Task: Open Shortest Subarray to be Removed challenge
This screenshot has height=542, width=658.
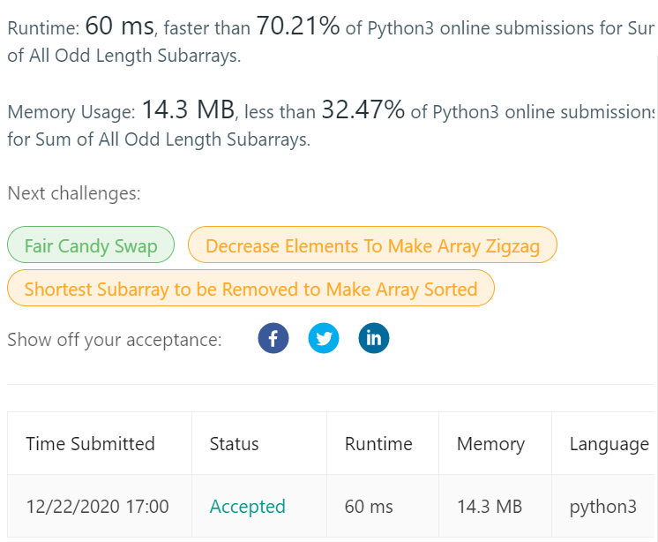Action: pos(251,288)
